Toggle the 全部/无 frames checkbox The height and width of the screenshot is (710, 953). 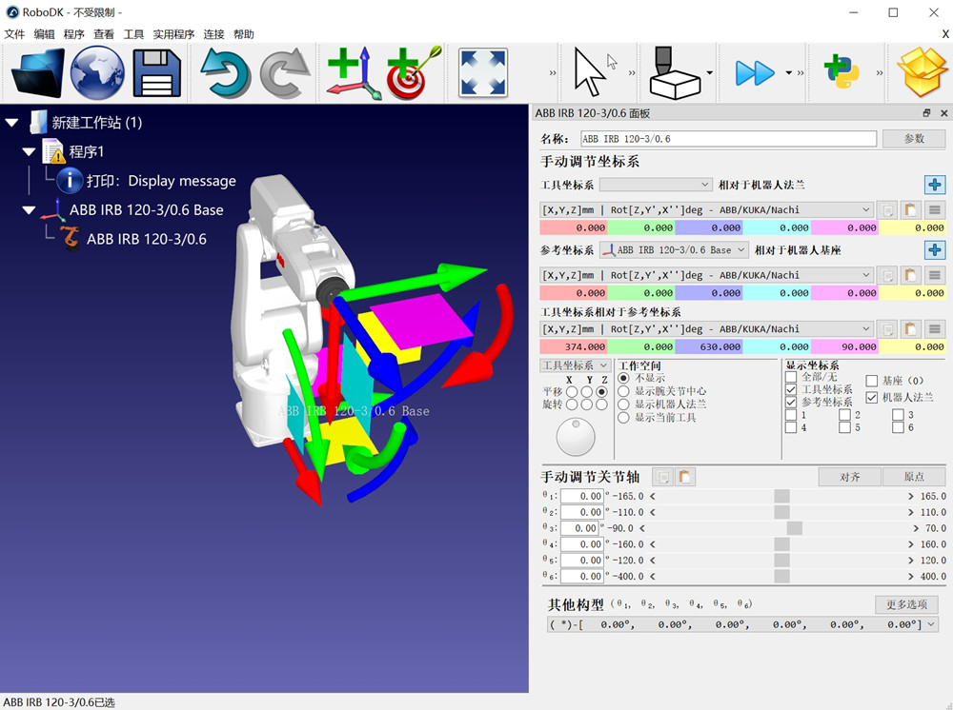791,377
